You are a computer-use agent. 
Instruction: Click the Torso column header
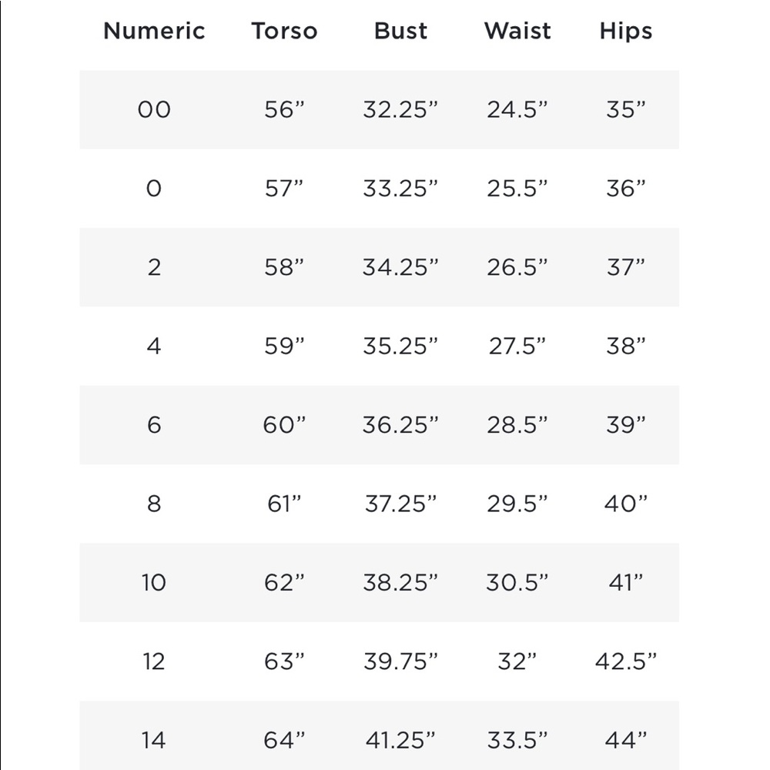(x=284, y=31)
